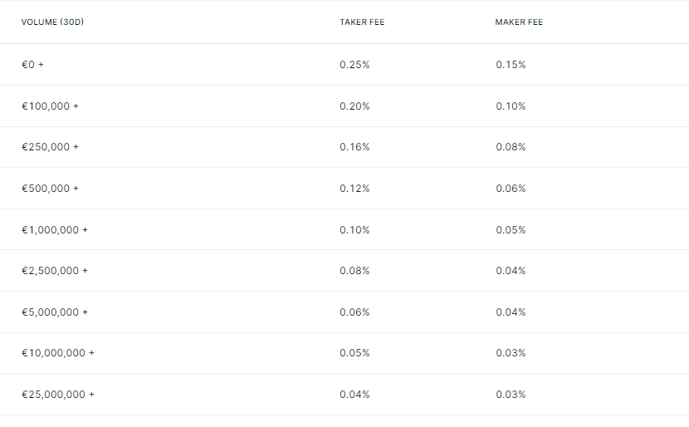Click the 0.16% taker fee value

pyautogui.click(x=354, y=147)
